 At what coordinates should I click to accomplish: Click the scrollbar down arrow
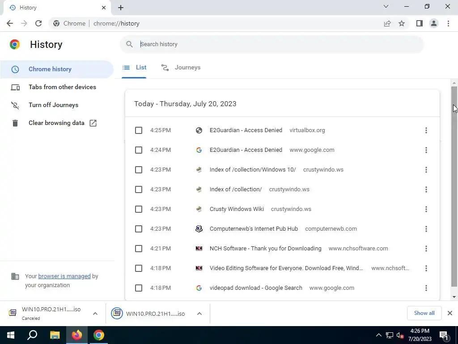click(x=454, y=297)
